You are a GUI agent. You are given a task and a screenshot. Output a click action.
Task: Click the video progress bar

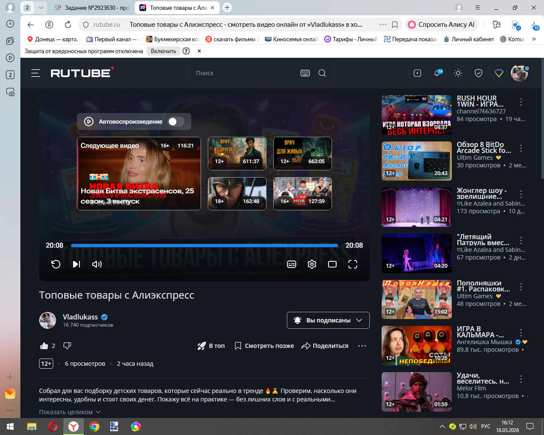click(204, 246)
